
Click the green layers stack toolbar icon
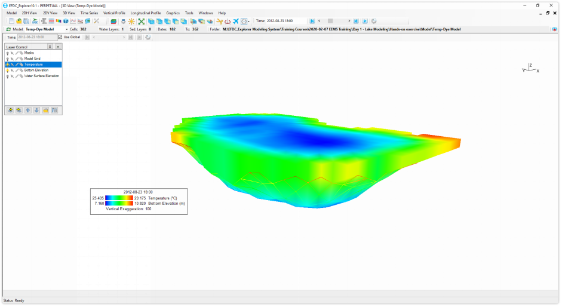click(113, 21)
